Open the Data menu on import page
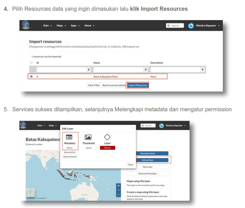Image resolution: width=245 pixels, height=208 pixels. (x=47, y=26)
